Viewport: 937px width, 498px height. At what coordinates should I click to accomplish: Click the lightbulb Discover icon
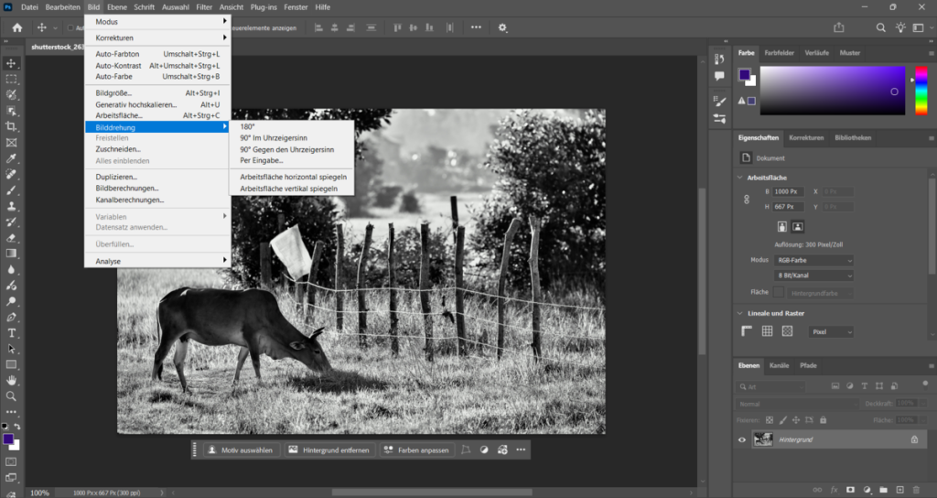coord(900,27)
